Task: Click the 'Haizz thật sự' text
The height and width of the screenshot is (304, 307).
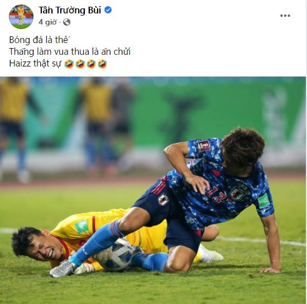Action: pos(35,64)
